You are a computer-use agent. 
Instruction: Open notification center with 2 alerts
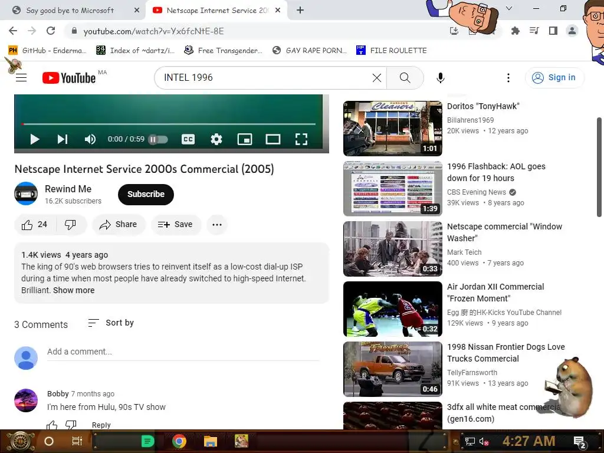click(580, 441)
